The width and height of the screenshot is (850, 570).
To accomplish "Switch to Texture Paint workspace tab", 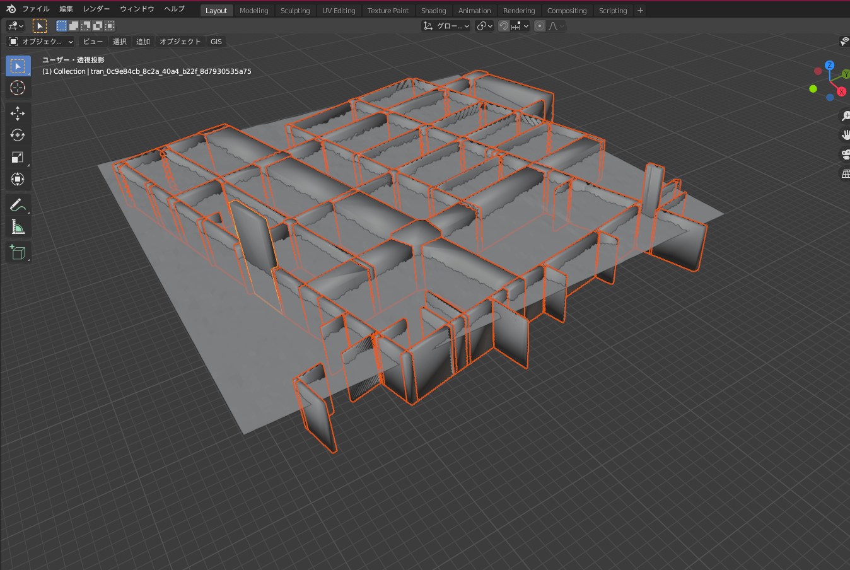I will 388,11.
